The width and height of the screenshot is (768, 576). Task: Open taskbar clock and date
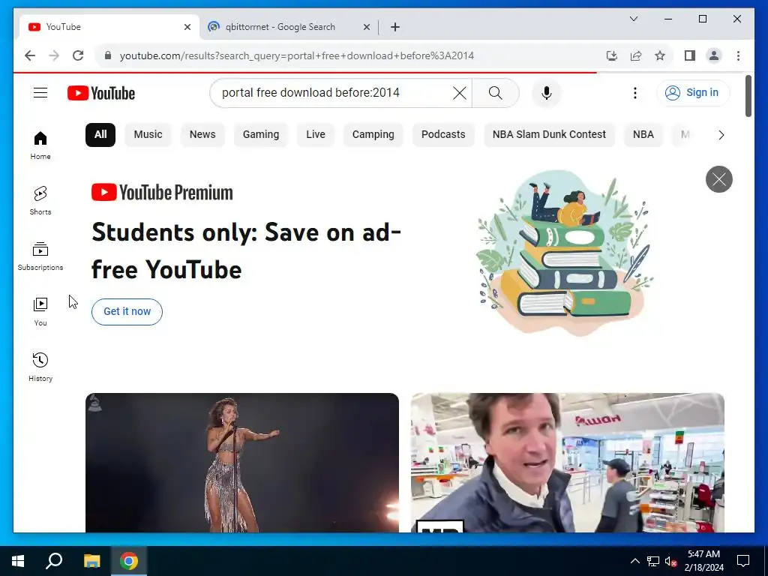click(703, 561)
